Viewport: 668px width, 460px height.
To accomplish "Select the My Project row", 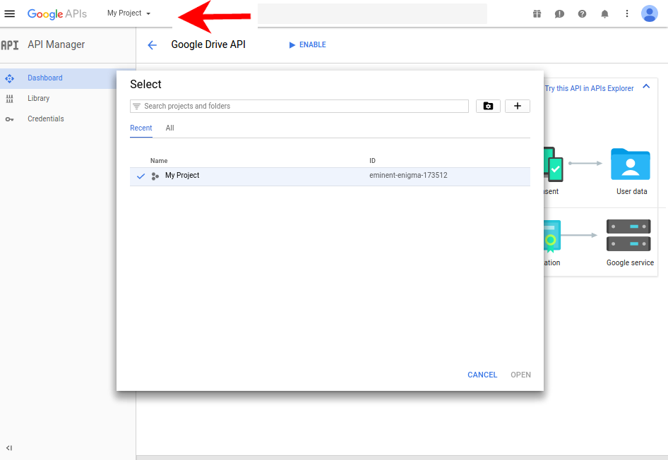I will click(x=330, y=176).
